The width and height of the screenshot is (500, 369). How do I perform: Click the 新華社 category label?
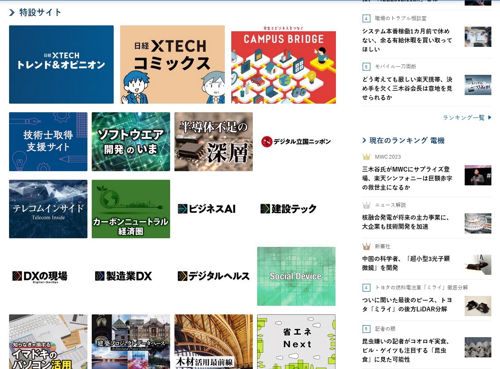tap(382, 246)
